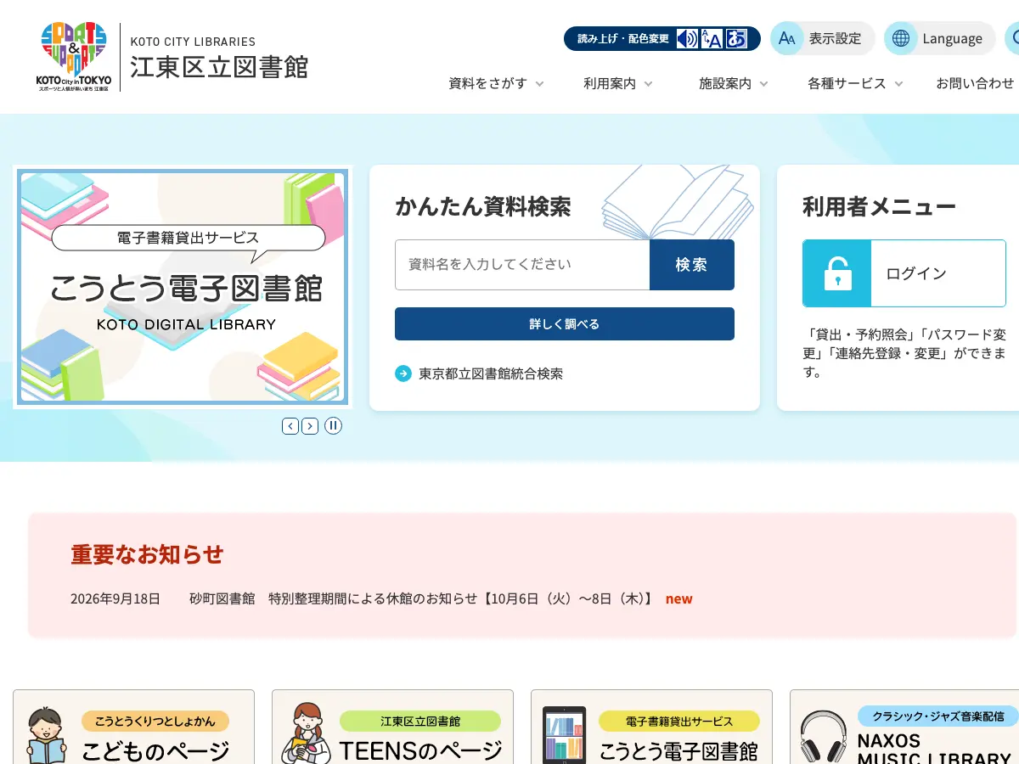Screen dimensions: 1019x764
Task: Click the 詳しく調べる button
Action: tap(565, 323)
